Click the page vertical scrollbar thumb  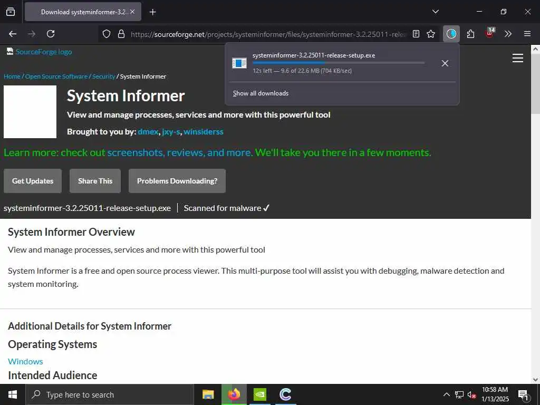[x=535, y=83]
